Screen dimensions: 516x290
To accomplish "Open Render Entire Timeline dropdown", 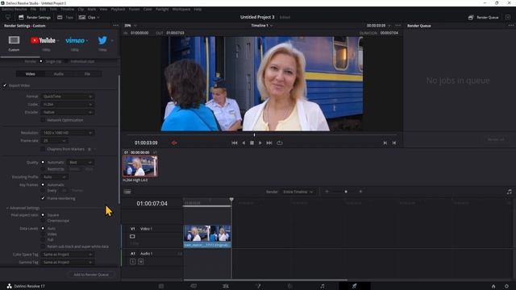I will point(298,192).
